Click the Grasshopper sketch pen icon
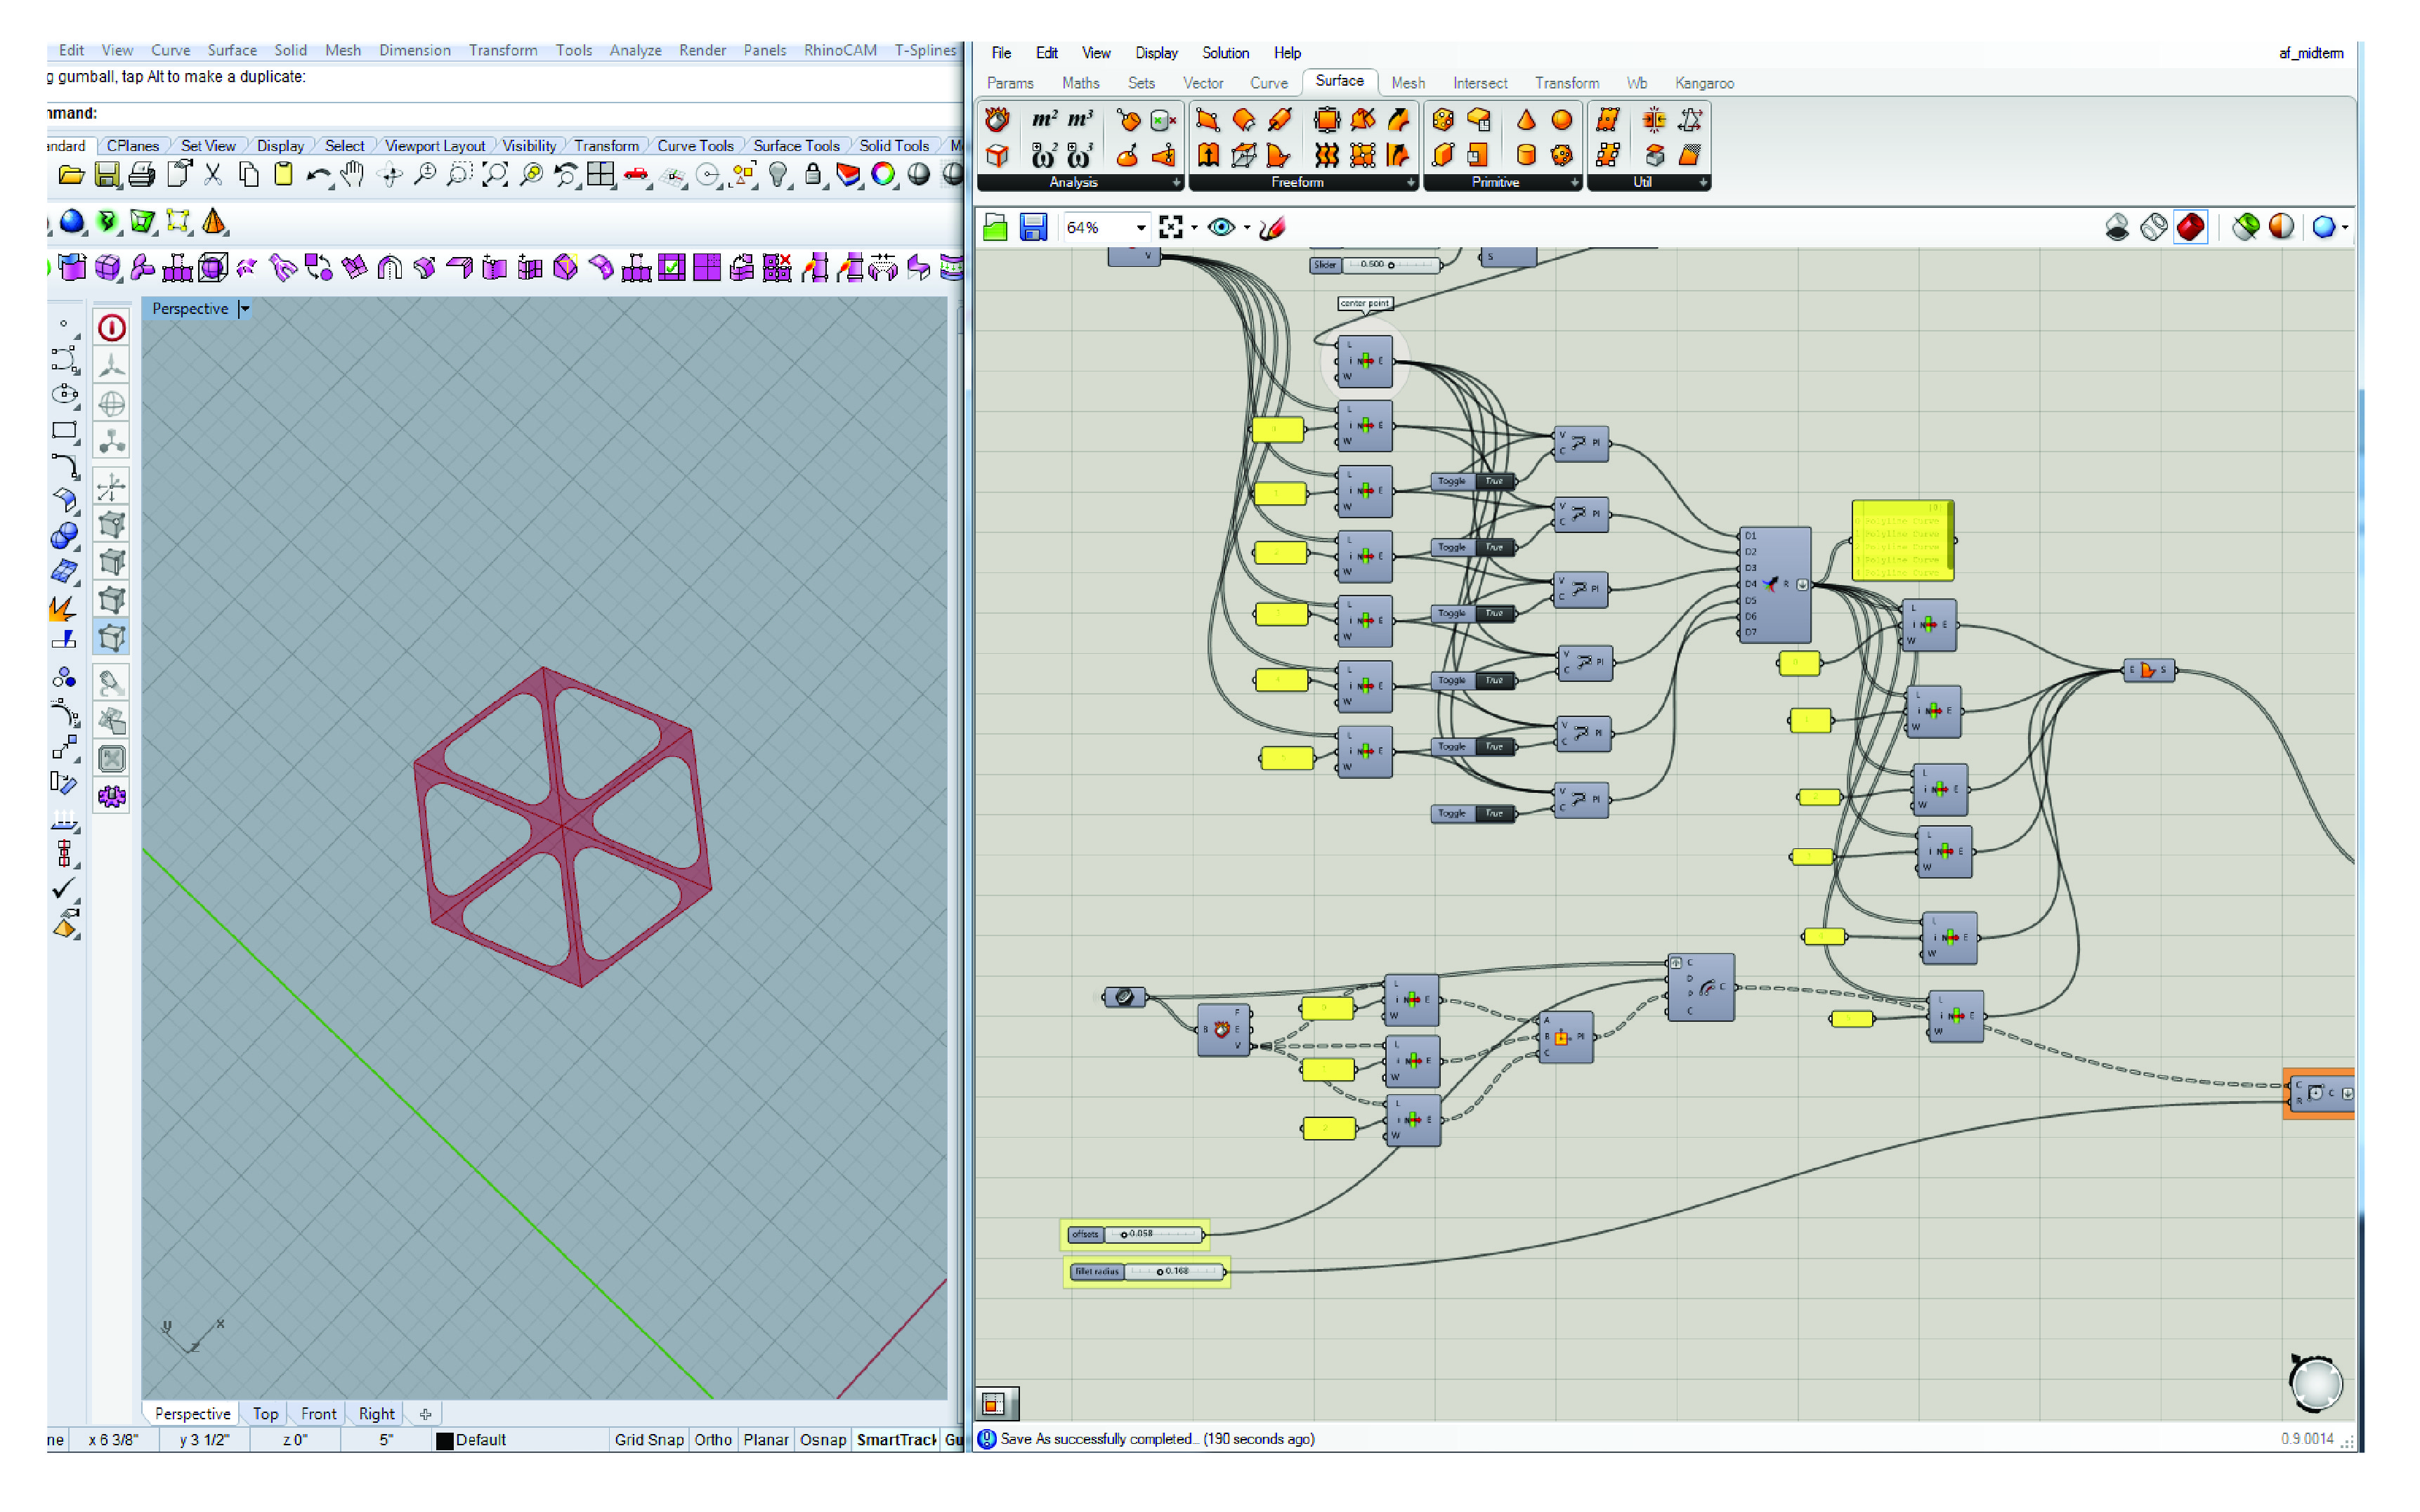This screenshot has height=1512, width=2420. coord(1272,228)
